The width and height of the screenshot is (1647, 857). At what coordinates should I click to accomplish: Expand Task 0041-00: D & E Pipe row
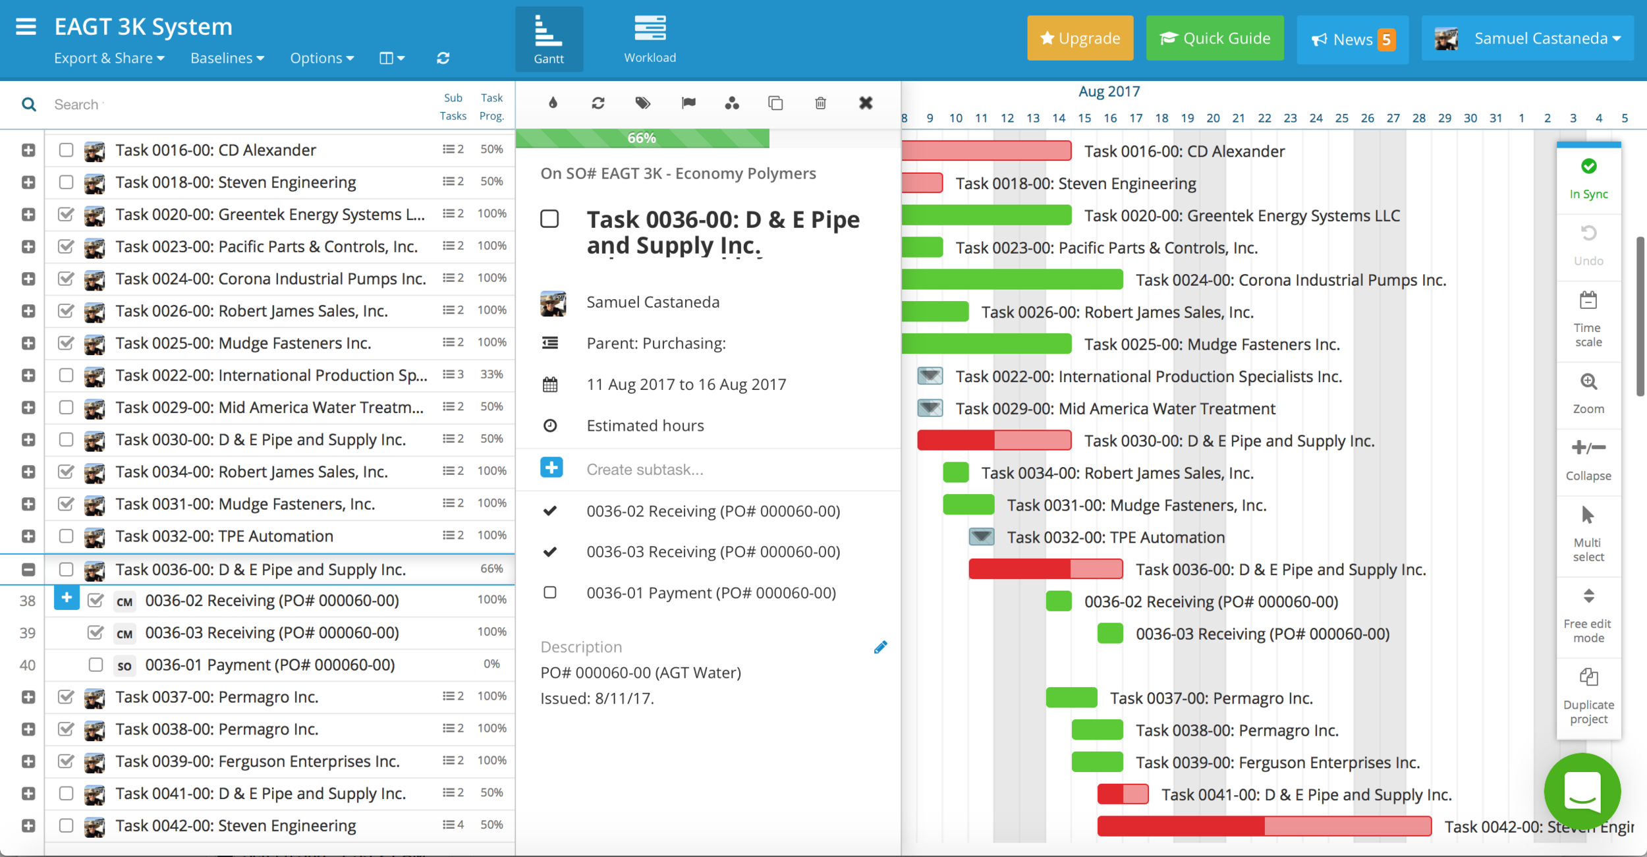28,794
